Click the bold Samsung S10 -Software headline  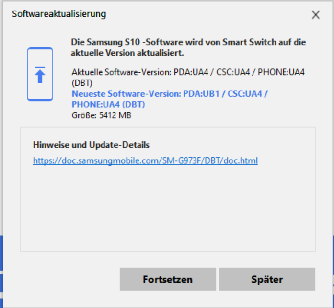188,47
